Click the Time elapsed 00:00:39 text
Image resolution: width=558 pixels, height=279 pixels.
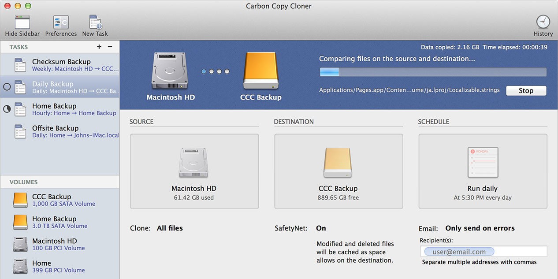point(515,47)
